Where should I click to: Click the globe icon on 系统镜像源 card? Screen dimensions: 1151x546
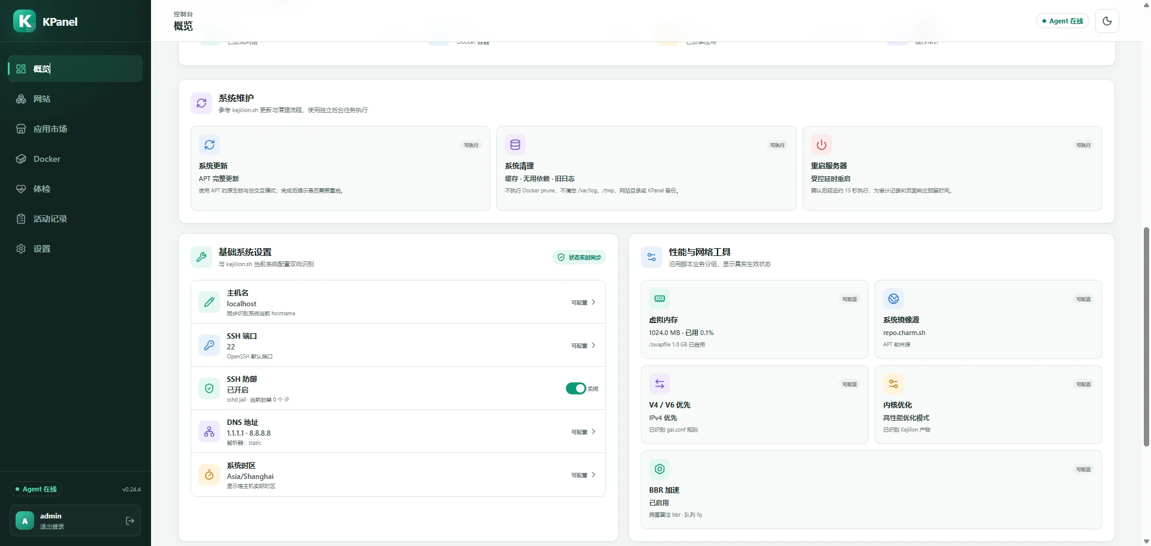[x=893, y=298]
